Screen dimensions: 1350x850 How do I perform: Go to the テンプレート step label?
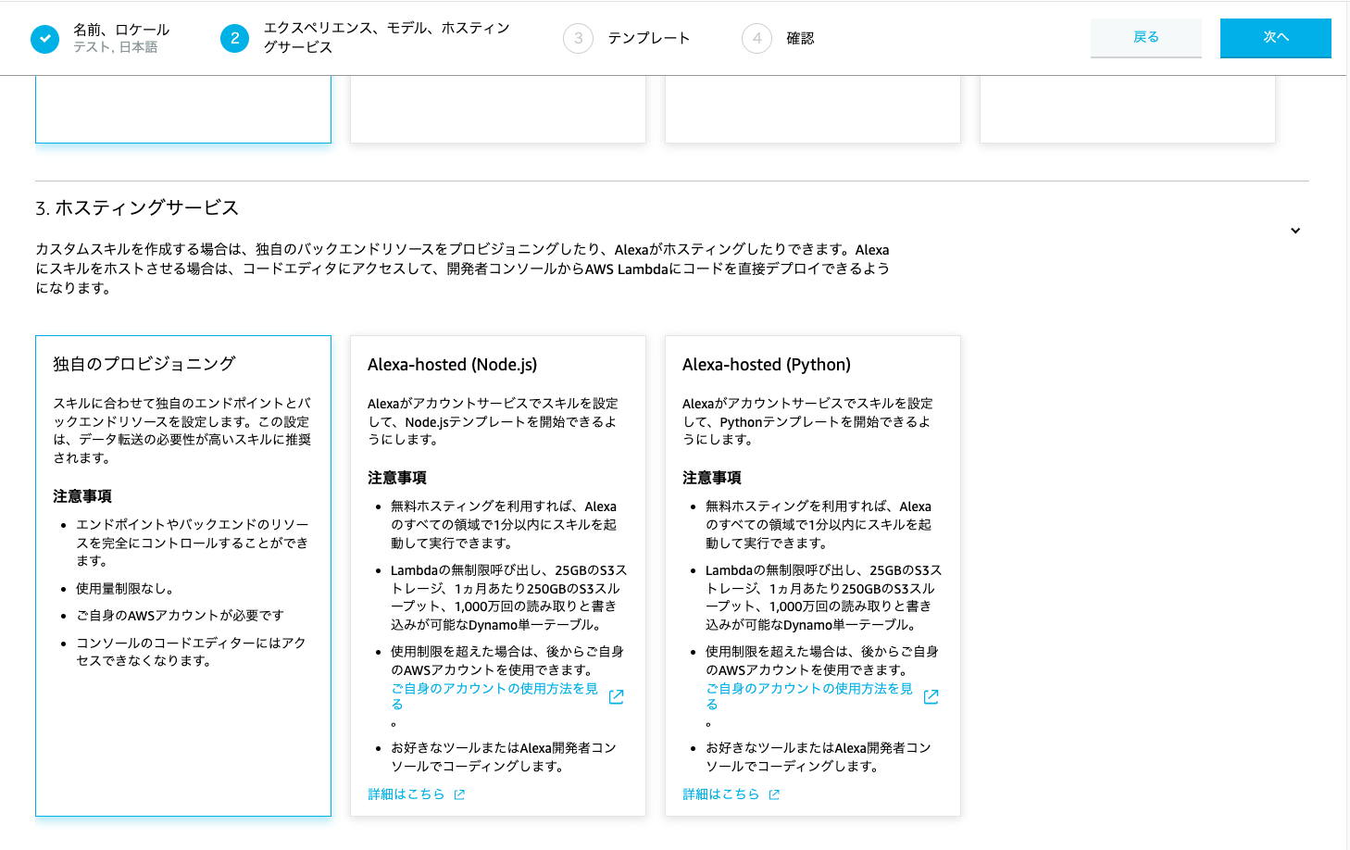pos(648,38)
